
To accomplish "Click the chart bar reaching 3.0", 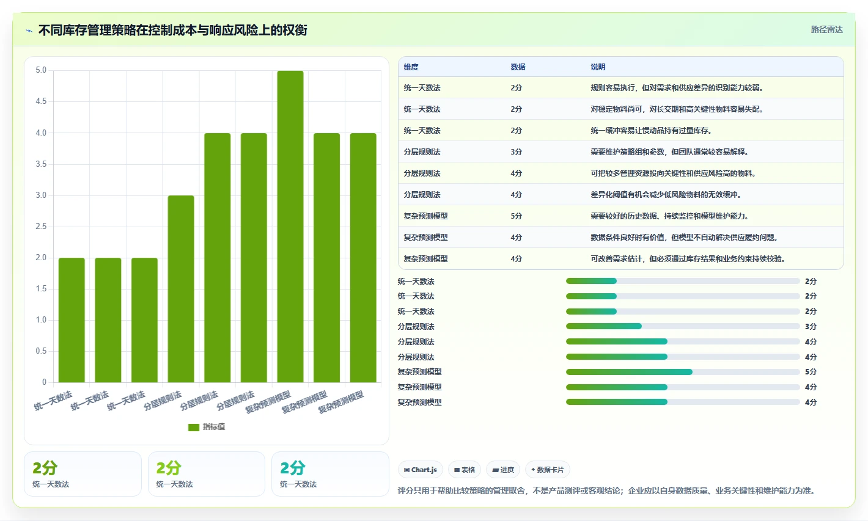I will click(181, 289).
